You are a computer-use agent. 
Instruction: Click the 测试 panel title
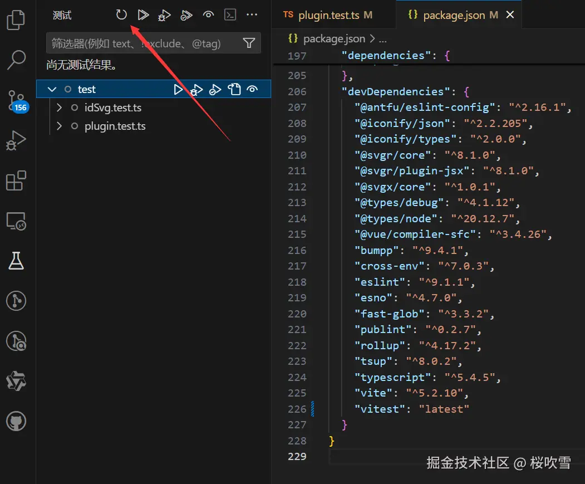tap(62, 15)
